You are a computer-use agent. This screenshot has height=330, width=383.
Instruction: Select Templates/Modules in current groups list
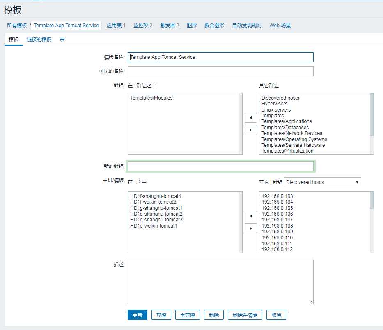pyautogui.click(x=151, y=98)
